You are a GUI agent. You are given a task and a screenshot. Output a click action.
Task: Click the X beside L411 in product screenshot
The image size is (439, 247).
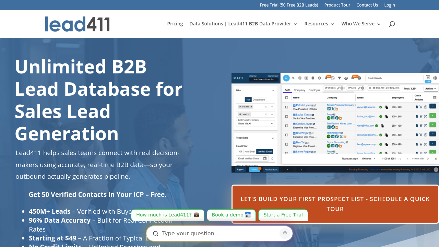click(x=235, y=78)
